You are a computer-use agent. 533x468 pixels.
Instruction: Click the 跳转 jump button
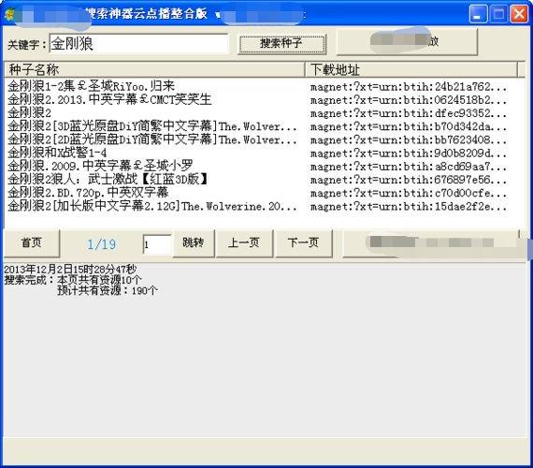coord(194,243)
